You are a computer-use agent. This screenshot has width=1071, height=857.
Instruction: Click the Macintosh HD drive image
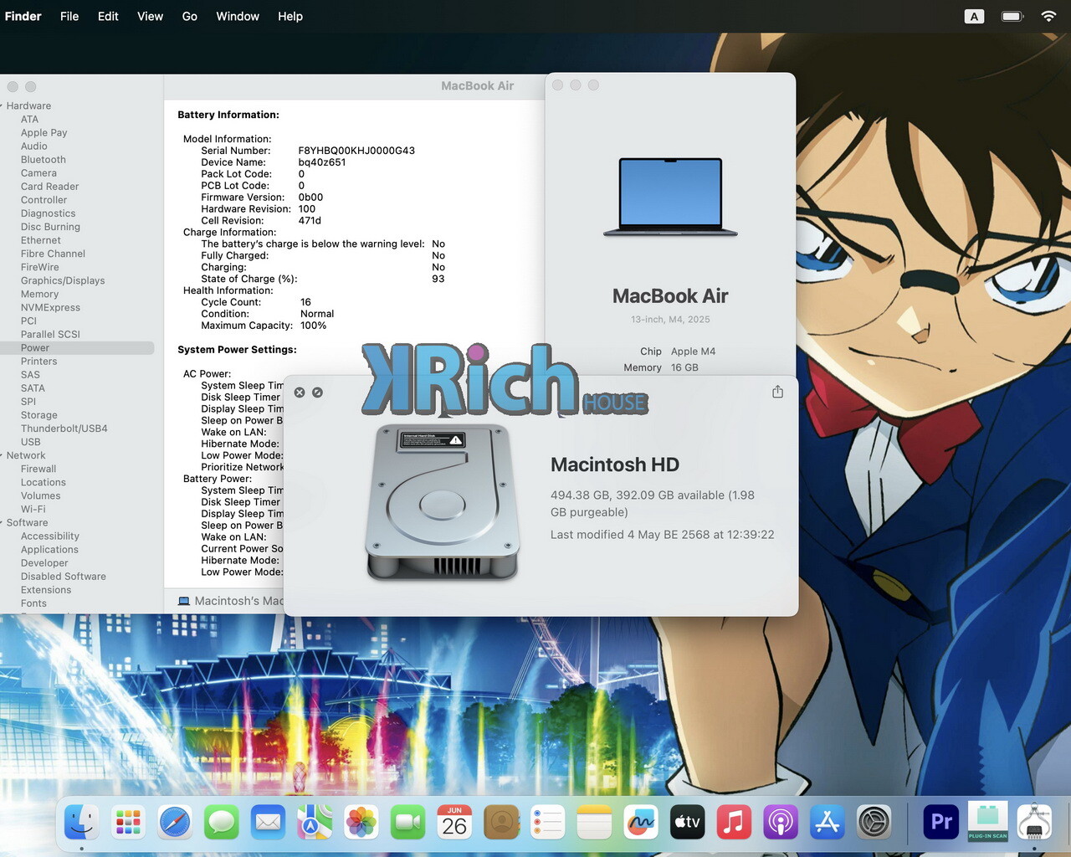pyautogui.click(x=442, y=502)
